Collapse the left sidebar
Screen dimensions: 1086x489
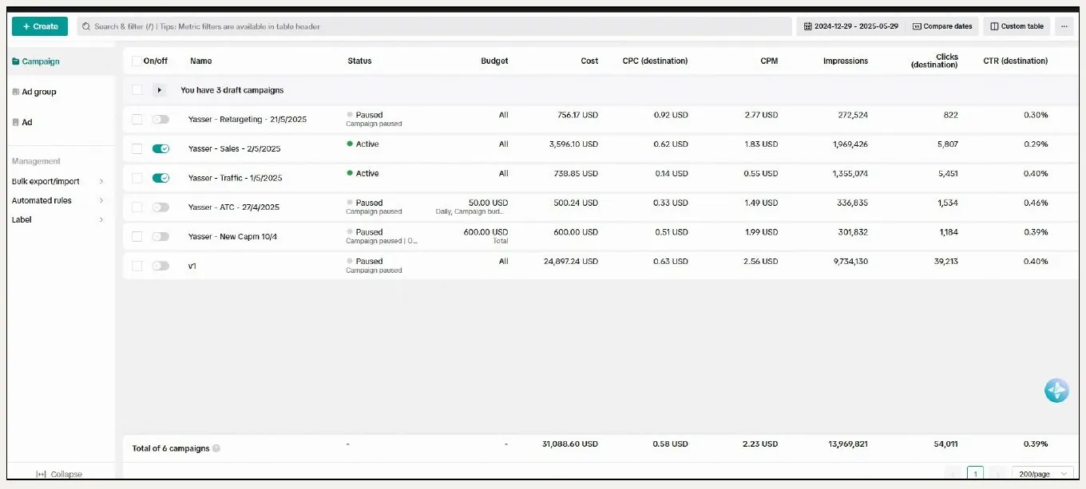coord(59,474)
